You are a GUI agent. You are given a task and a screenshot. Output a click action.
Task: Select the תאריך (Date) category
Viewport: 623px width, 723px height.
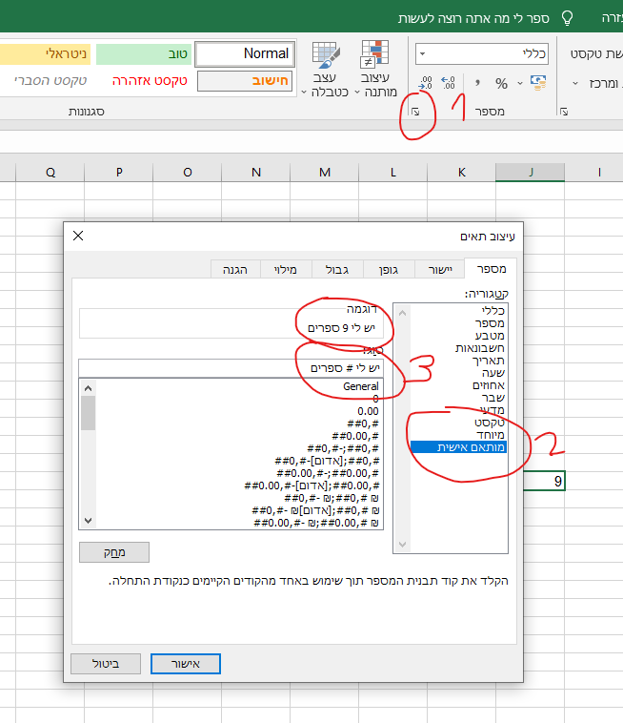[x=458, y=361]
